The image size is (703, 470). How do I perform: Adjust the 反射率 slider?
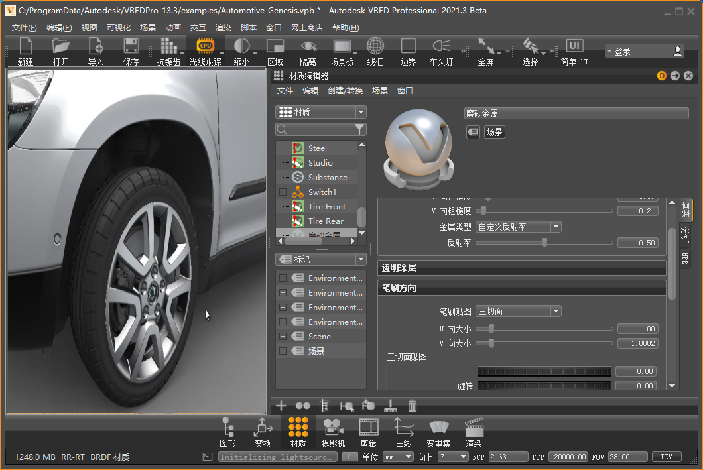point(544,243)
